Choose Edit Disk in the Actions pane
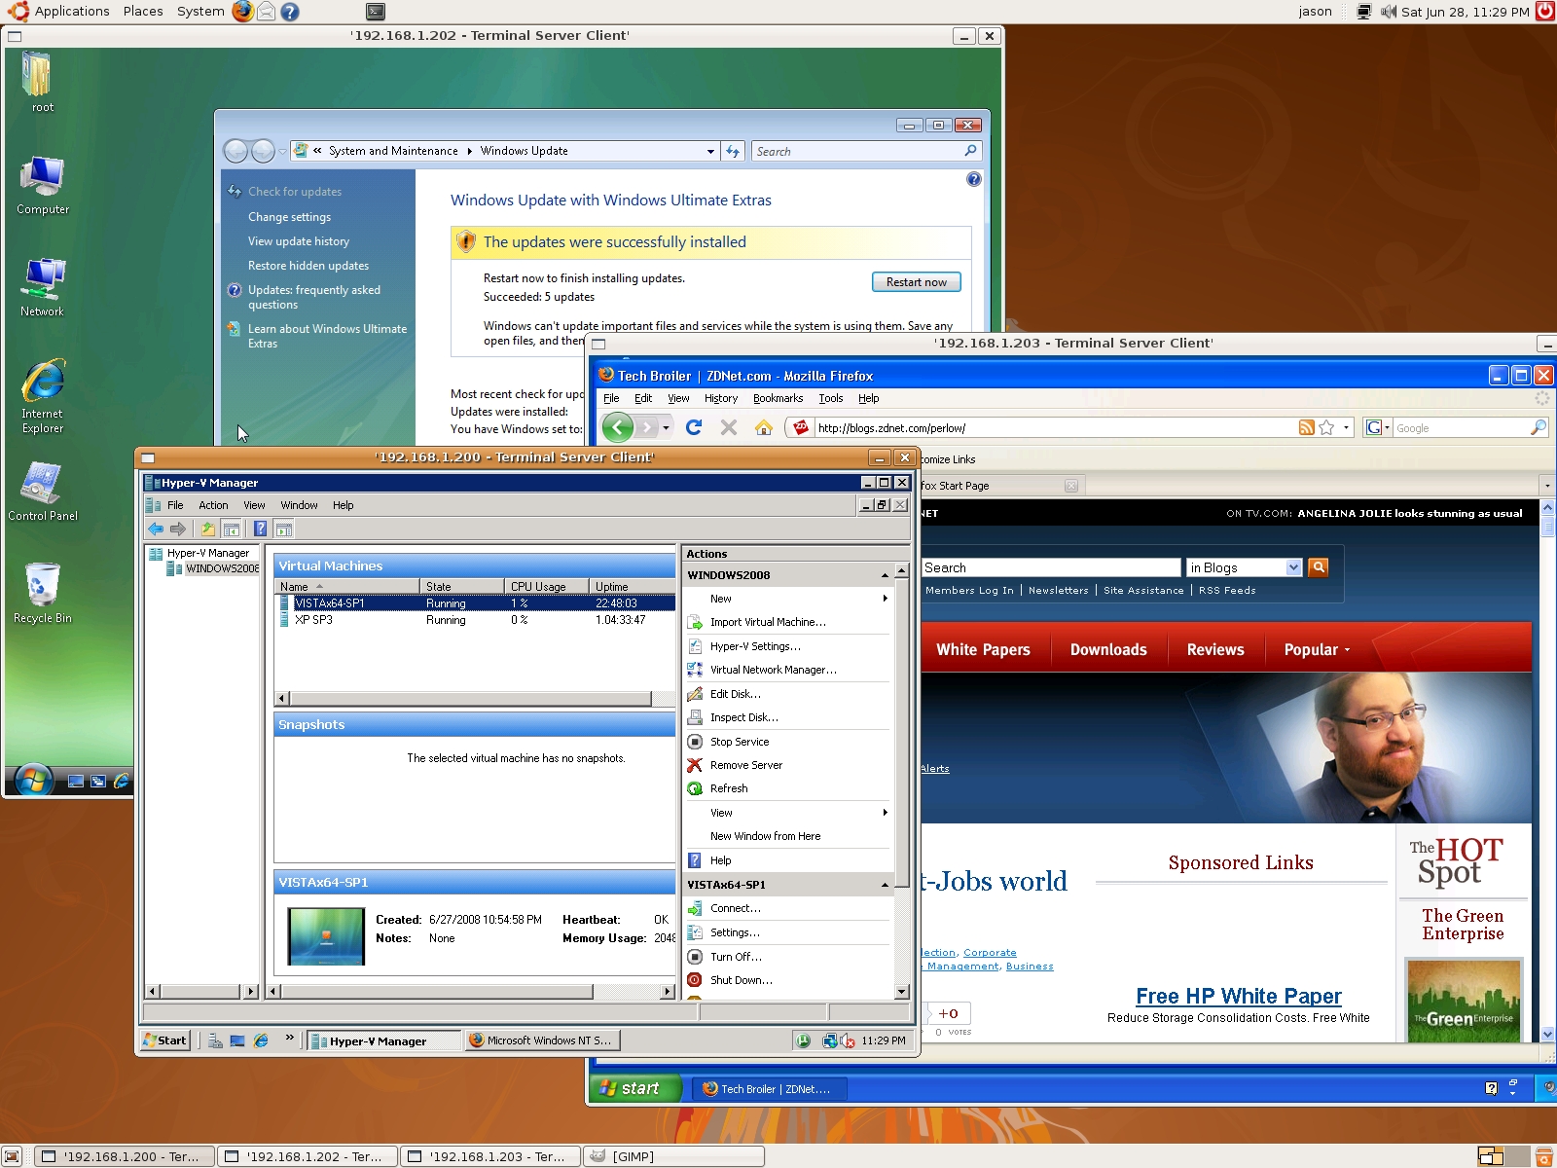This screenshot has width=1557, height=1168. [736, 694]
